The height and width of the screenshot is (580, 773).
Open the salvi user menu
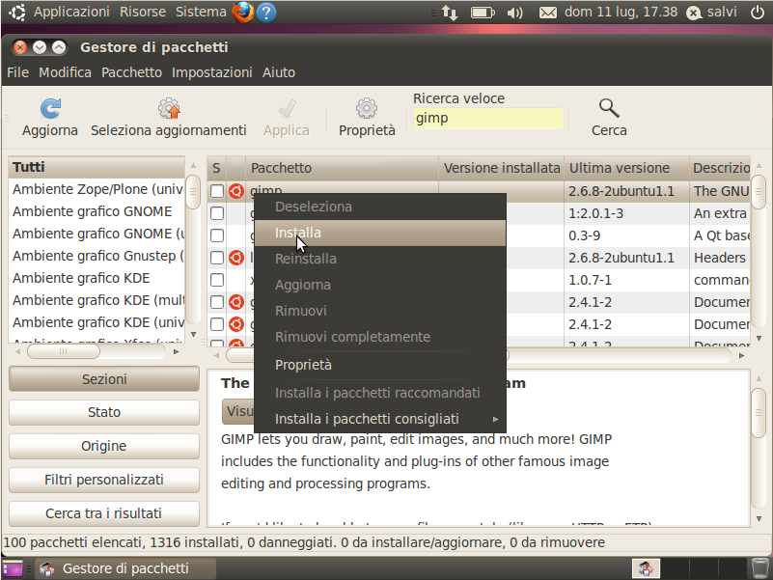tap(711, 12)
